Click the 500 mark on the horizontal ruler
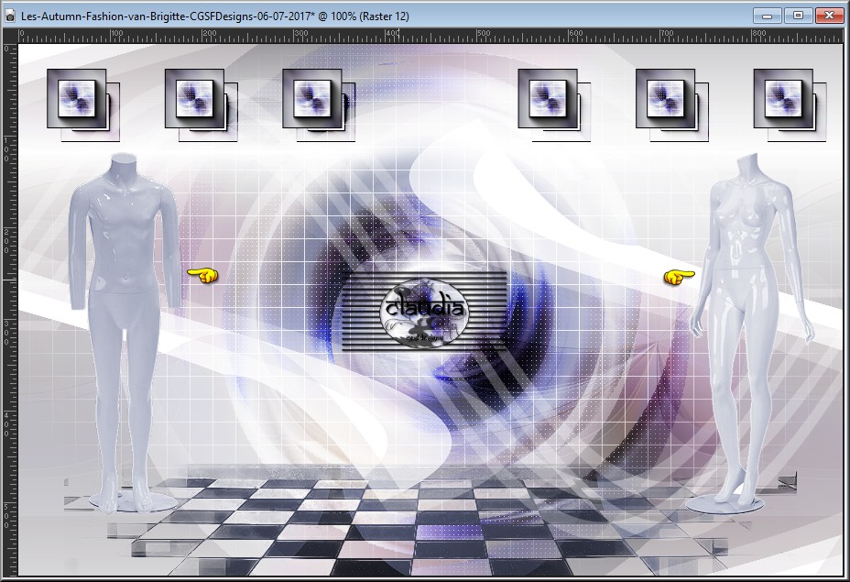Viewport: 850px width, 582px height. coord(483,34)
